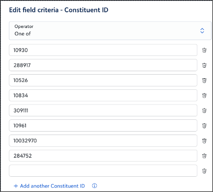213x192 pixels.
Task: Click trash icon beside 284752
Action: (204, 156)
